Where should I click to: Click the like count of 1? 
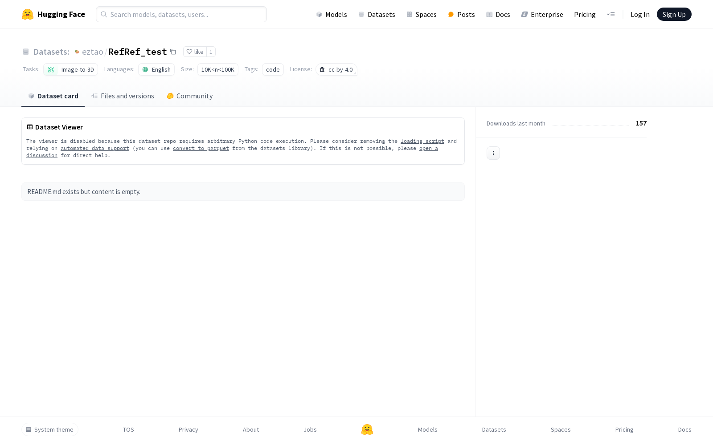(x=211, y=52)
